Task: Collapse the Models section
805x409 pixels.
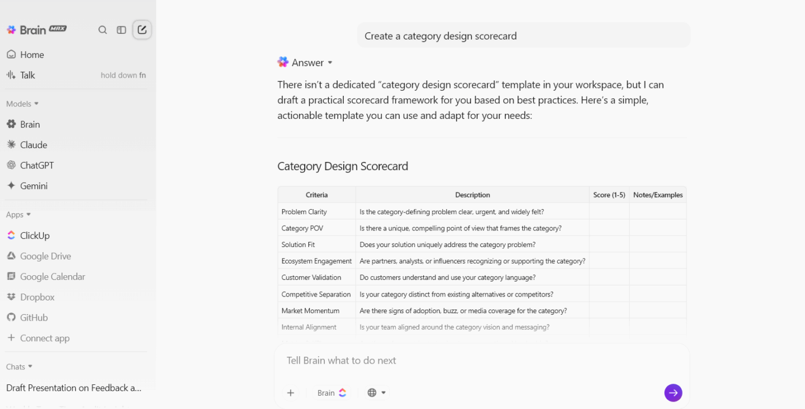Action: click(36, 103)
